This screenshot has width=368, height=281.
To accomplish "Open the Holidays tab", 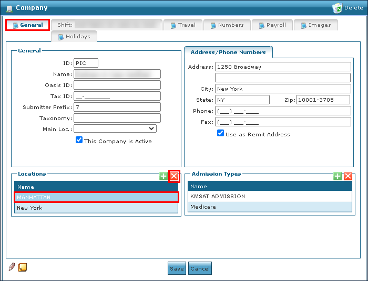I will pyautogui.click(x=74, y=37).
